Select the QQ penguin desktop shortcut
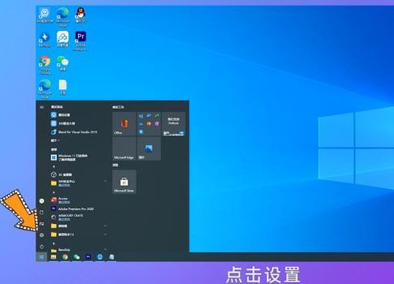394x284 pixels. (80, 15)
